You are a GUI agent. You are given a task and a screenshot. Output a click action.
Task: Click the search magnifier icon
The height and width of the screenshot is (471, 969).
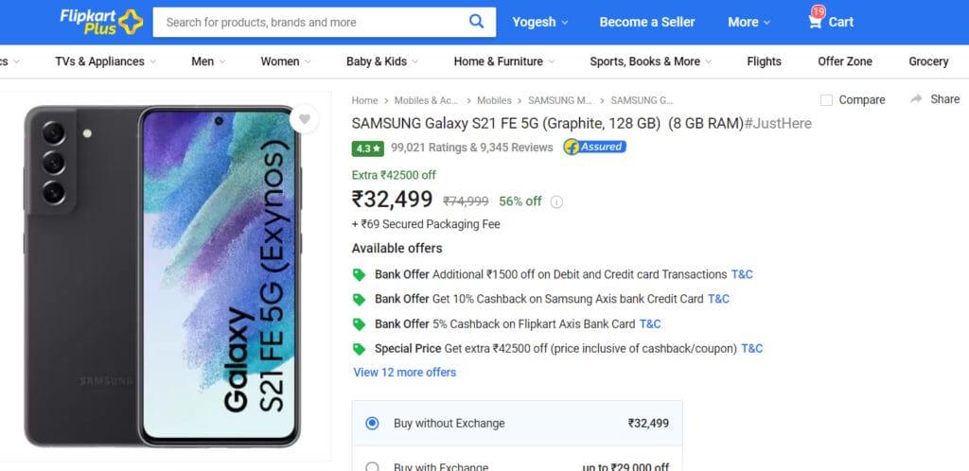click(x=476, y=22)
